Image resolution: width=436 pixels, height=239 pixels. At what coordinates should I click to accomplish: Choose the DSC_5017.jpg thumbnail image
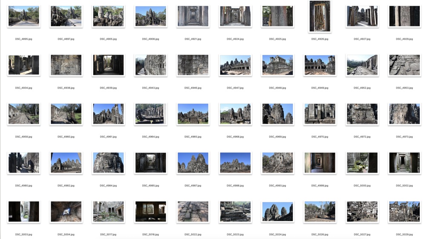coord(108,211)
